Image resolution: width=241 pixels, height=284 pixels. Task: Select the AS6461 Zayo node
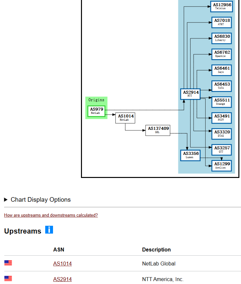[x=221, y=70]
